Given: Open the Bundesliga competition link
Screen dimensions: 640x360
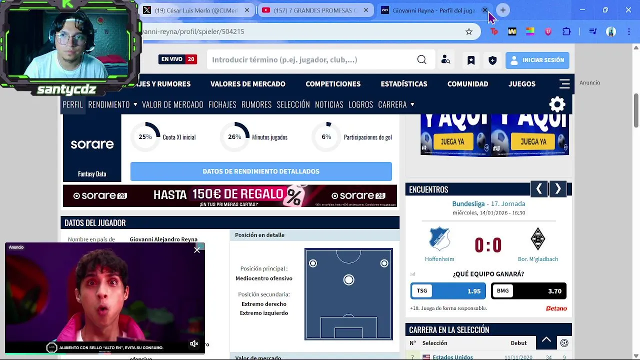Looking at the screenshot, I should click(x=468, y=204).
